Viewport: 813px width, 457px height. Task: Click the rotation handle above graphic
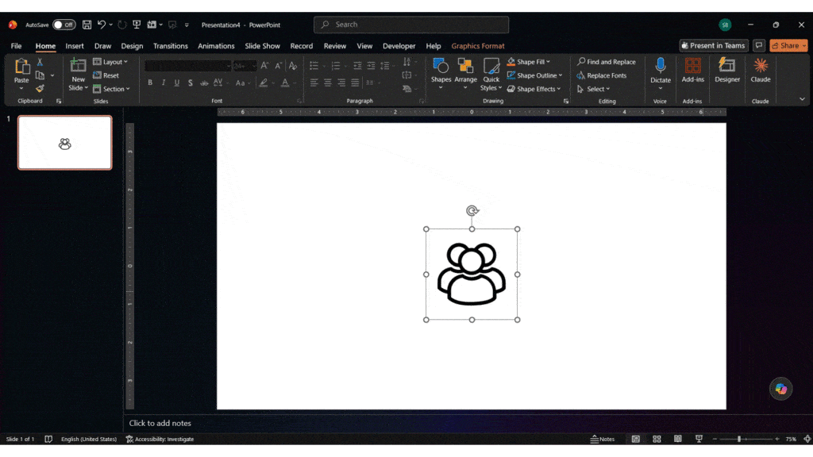[472, 210]
